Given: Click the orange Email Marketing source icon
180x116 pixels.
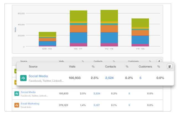Looking at the screenshot, I should (17, 105).
